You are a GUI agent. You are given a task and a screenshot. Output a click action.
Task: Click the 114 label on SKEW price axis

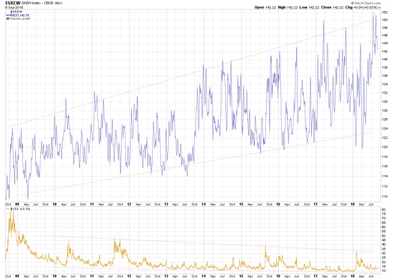tap(385, 176)
